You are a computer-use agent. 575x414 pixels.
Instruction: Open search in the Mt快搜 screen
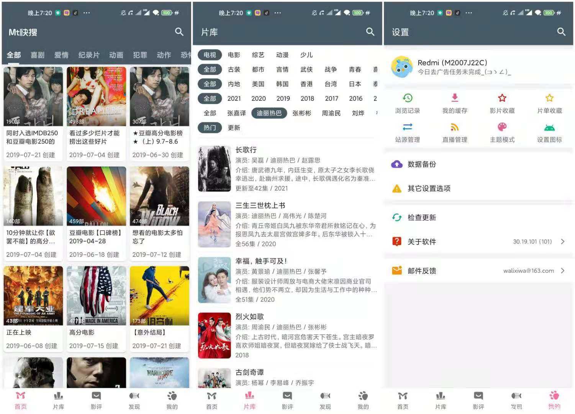[x=179, y=32]
